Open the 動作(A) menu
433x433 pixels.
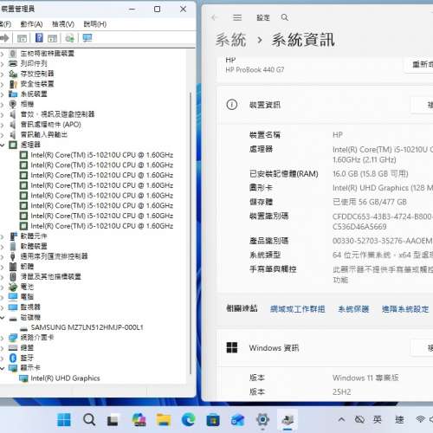[x=31, y=24]
